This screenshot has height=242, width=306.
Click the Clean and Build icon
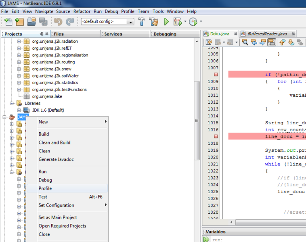(153, 22)
